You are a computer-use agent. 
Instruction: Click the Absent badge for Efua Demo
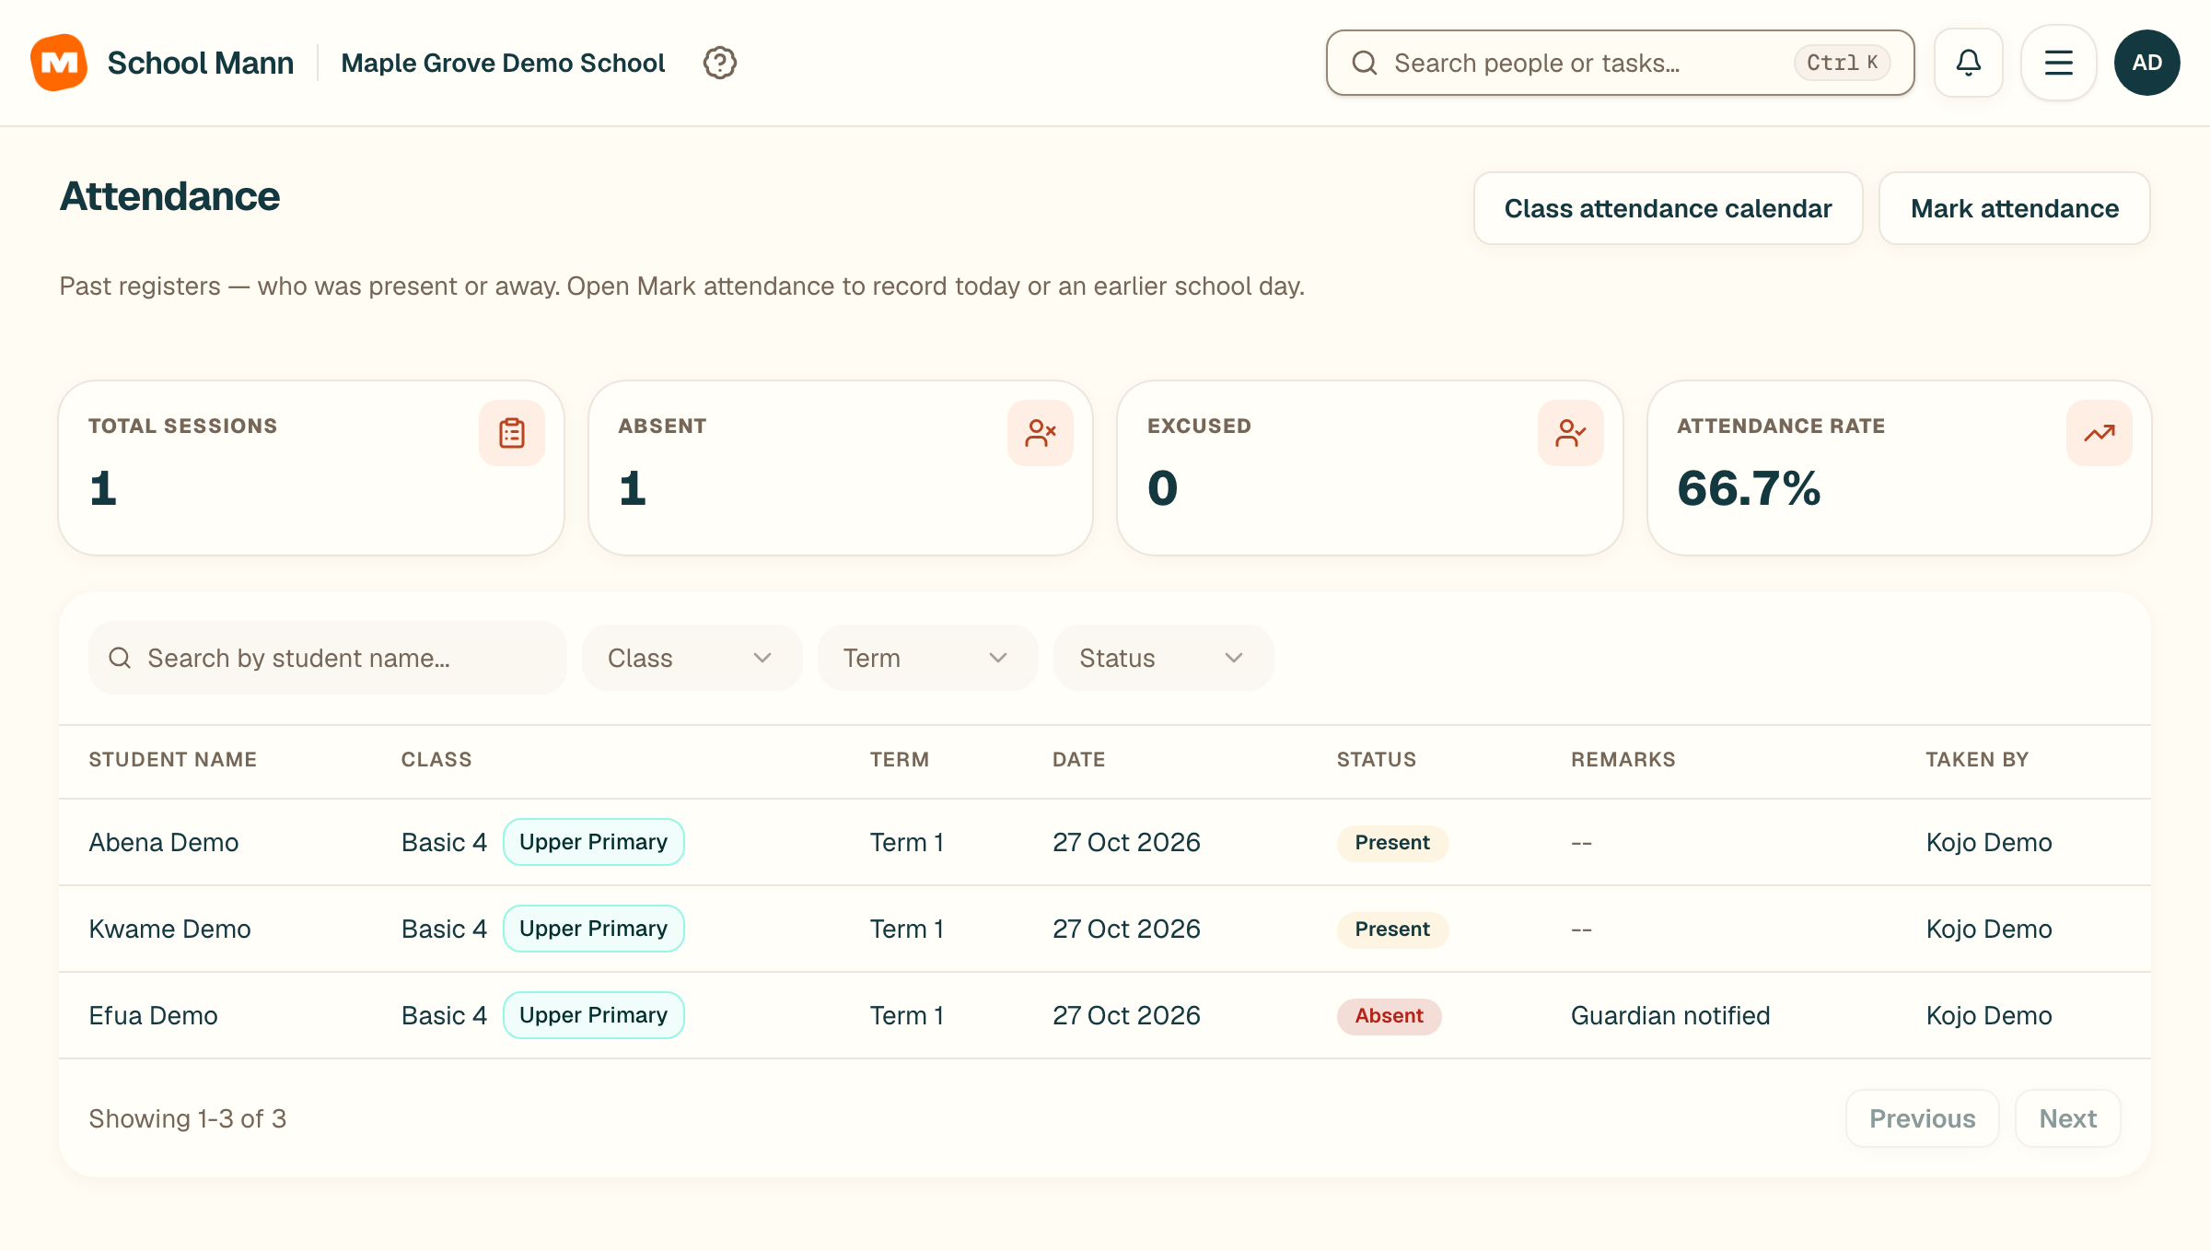click(1389, 1016)
